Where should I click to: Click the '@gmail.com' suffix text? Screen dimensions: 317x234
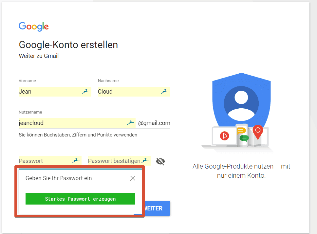click(154, 123)
